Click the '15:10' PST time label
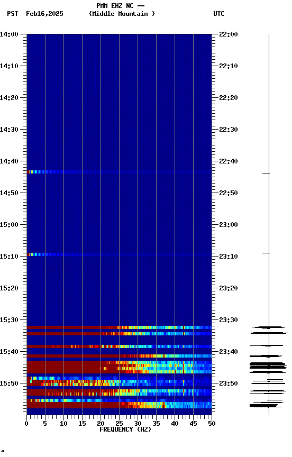The image size is (292, 457). [x=9, y=257]
